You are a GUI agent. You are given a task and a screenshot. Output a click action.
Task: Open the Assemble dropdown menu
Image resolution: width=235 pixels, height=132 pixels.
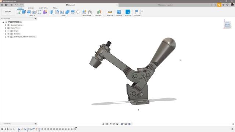pyautogui.click(x=87, y=15)
